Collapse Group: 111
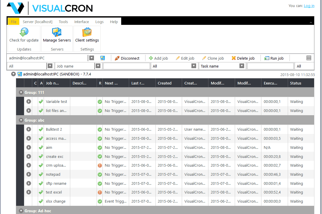The image size is (322, 214). click(21, 92)
